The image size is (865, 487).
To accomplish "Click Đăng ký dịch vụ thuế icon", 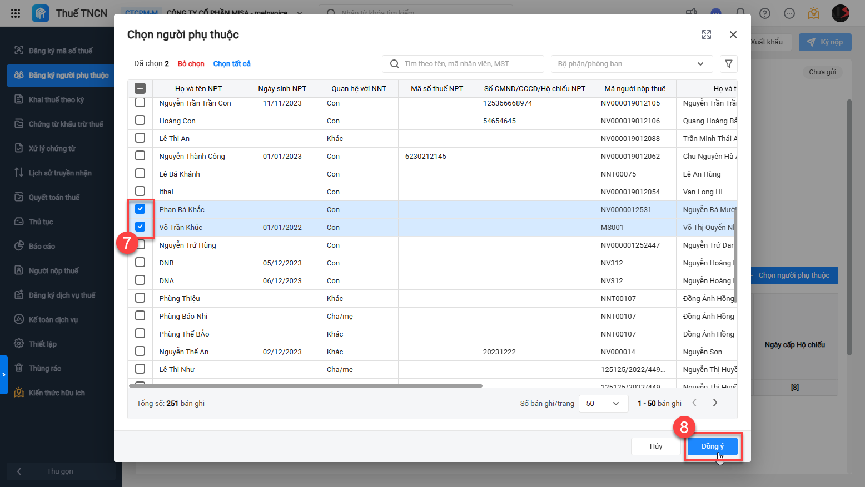I will point(19,295).
